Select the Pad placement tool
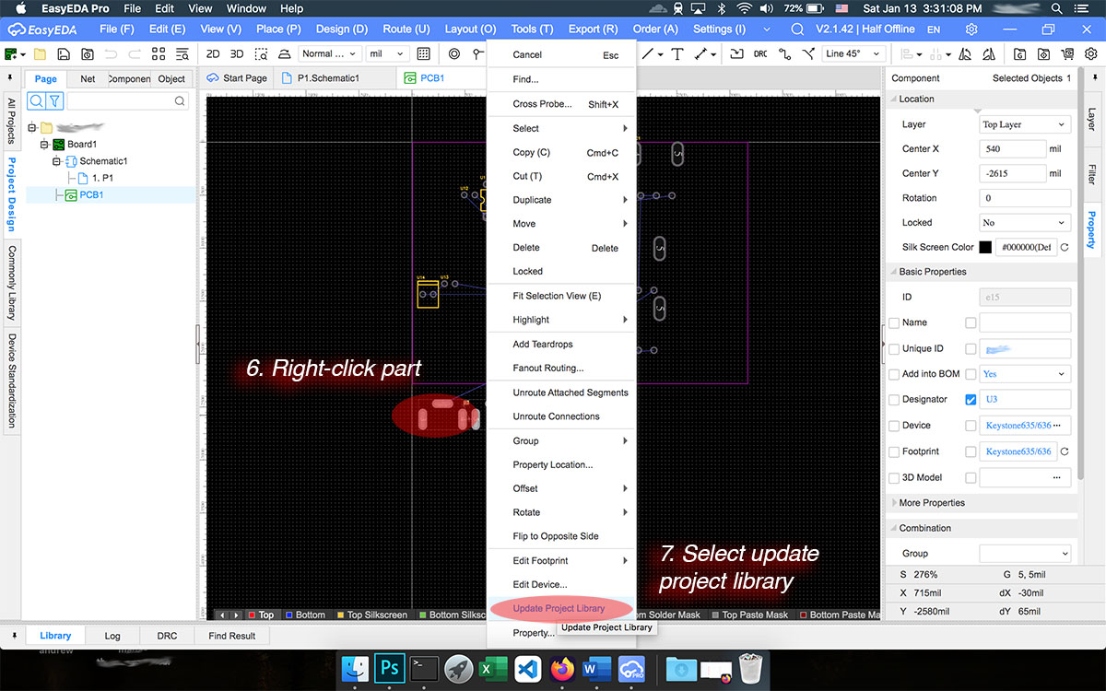 click(x=454, y=53)
